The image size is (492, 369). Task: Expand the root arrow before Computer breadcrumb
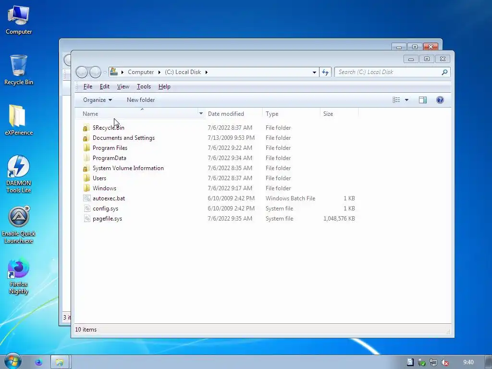click(x=123, y=72)
